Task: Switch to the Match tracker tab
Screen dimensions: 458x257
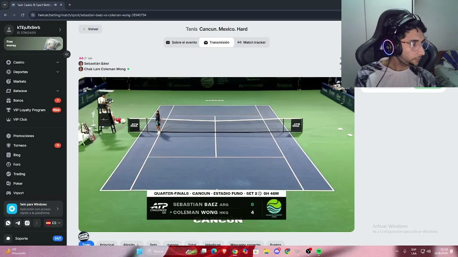Action: pyautogui.click(x=252, y=42)
